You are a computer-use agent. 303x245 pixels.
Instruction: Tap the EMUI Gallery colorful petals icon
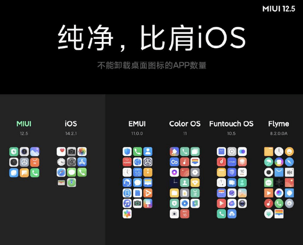click(x=127, y=214)
